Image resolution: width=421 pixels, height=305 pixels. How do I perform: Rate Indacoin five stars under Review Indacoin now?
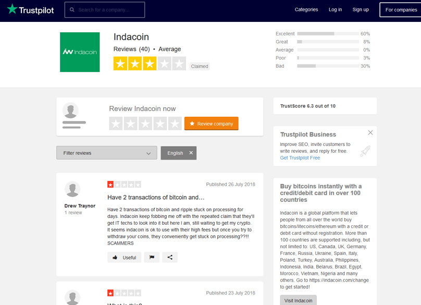click(174, 124)
